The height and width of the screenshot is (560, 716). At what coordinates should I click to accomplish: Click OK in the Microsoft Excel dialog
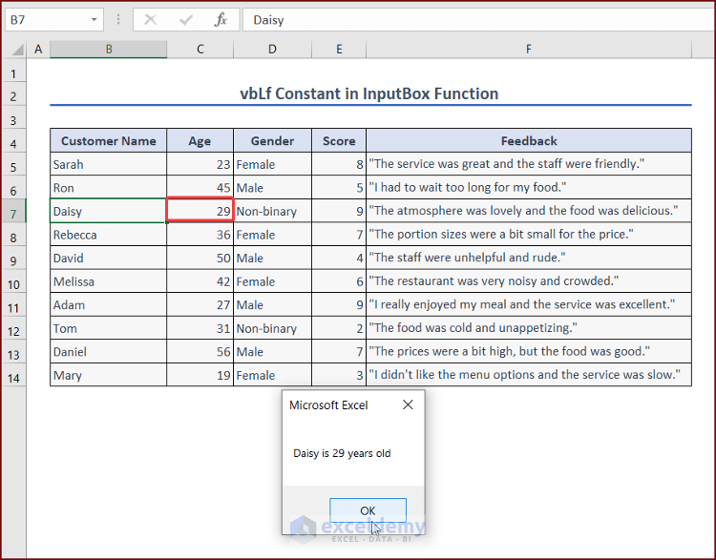(368, 510)
